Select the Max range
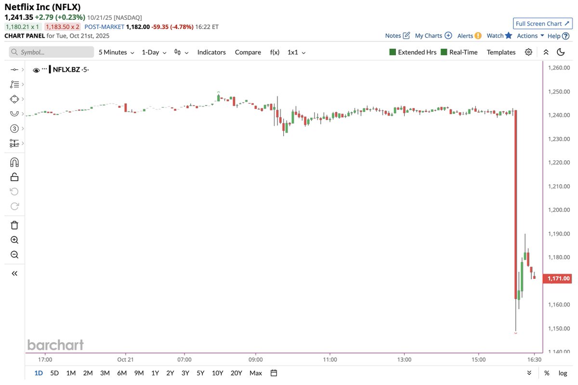 (256, 373)
